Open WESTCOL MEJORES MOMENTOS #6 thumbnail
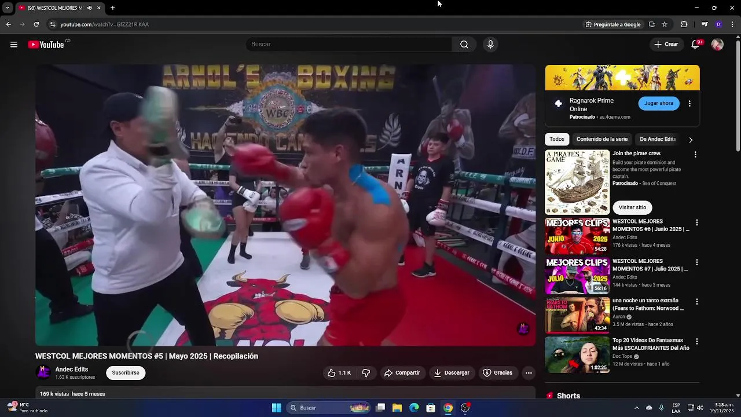Screen dimensions: 741x417 point(577,236)
